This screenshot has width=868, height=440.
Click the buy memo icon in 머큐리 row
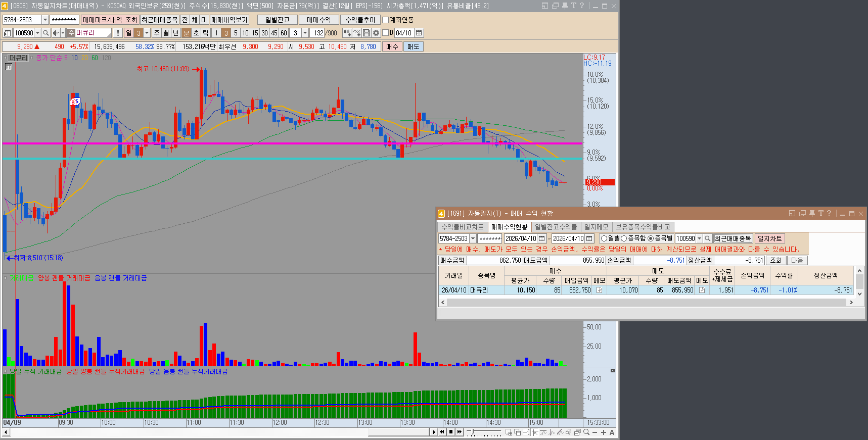599,290
